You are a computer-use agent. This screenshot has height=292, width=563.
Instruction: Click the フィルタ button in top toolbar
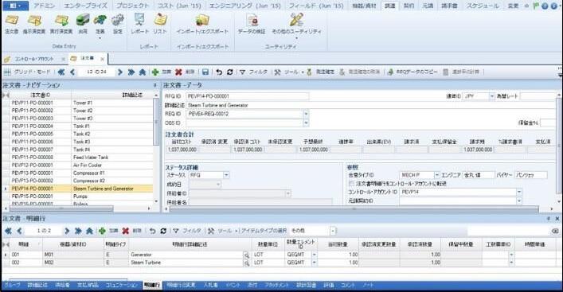pos(253,72)
